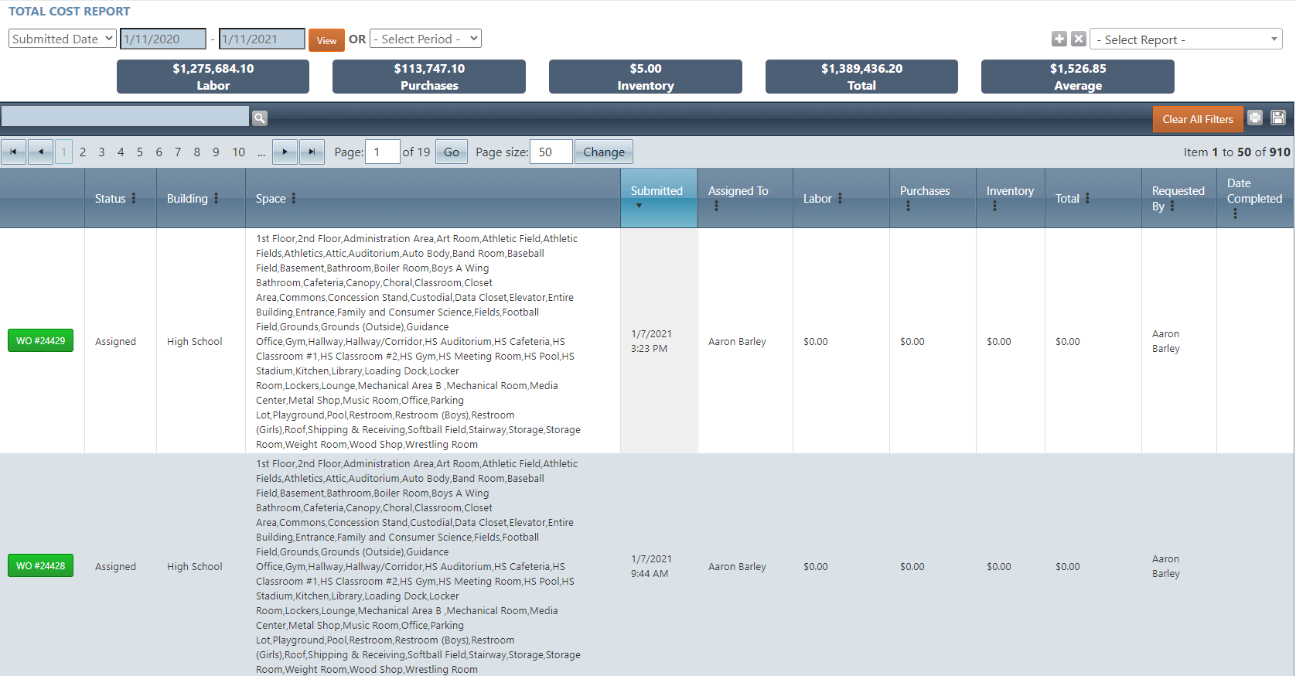
Task: Open the Building column menu dots
Action: coord(216,198)
